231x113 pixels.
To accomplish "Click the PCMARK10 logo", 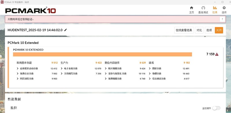I will click(31, 11).
